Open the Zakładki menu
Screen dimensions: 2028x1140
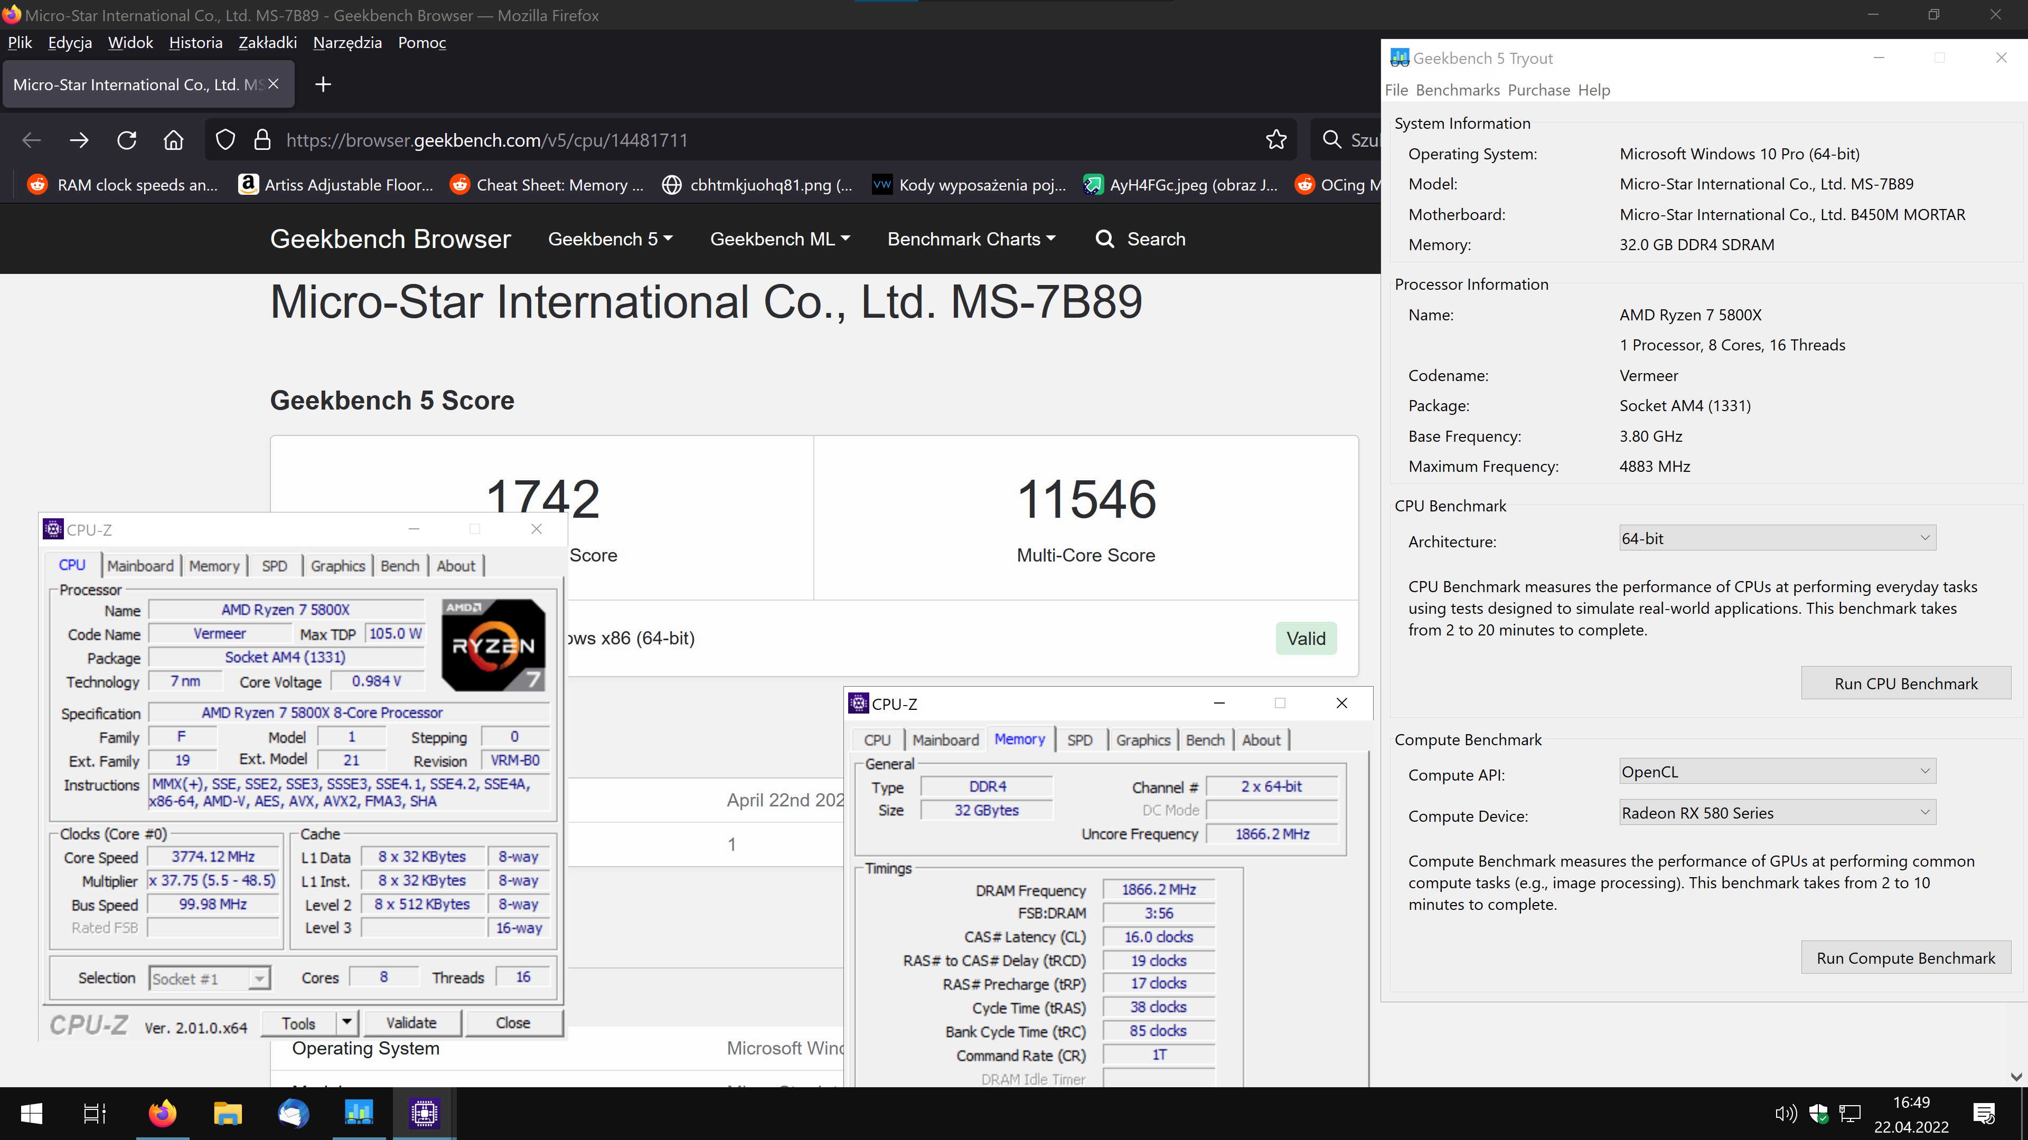pyautogui.click(x=268, y=42)
